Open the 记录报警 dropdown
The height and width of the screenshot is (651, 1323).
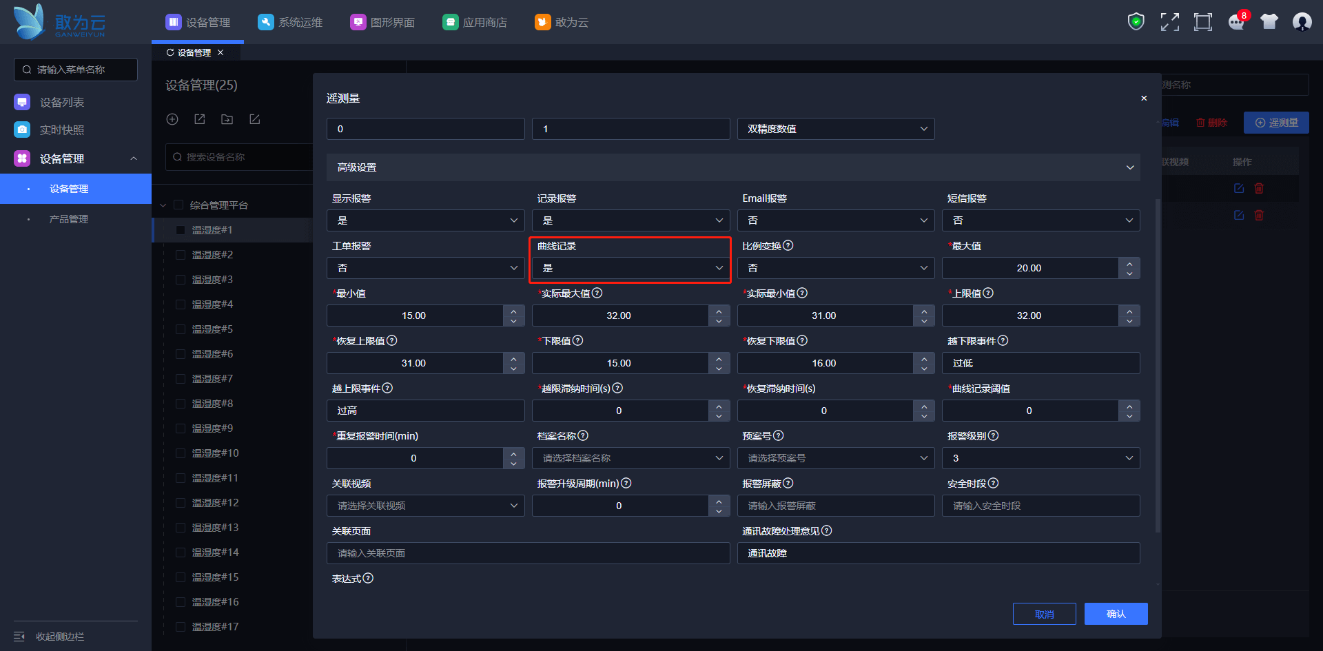point(630,220)
